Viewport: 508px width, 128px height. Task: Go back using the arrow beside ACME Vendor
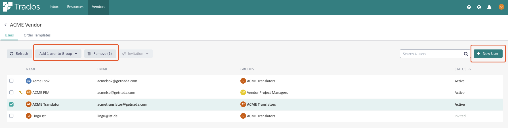pos(5,25)
